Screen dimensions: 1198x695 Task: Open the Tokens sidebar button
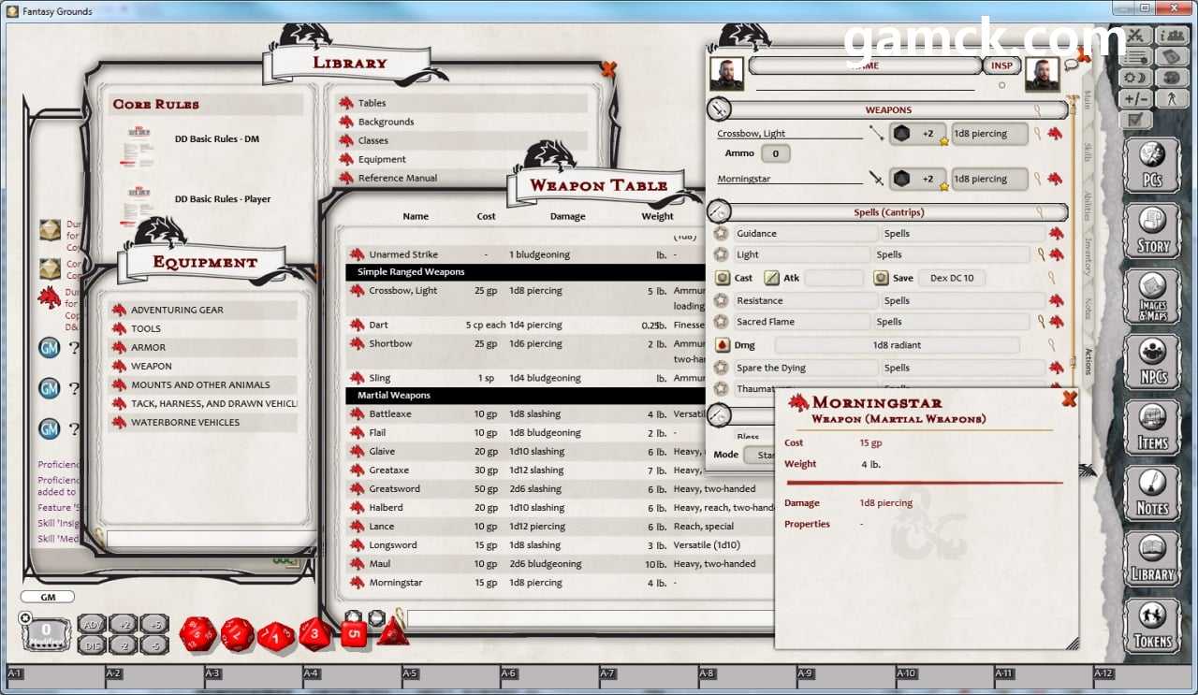pos(1152,624)
